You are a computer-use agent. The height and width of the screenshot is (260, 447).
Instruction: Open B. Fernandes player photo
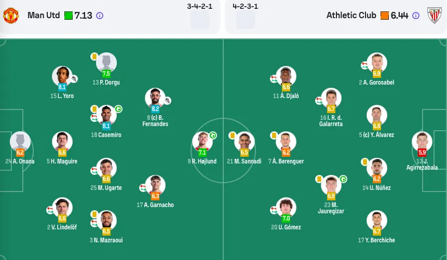(155, 98)
